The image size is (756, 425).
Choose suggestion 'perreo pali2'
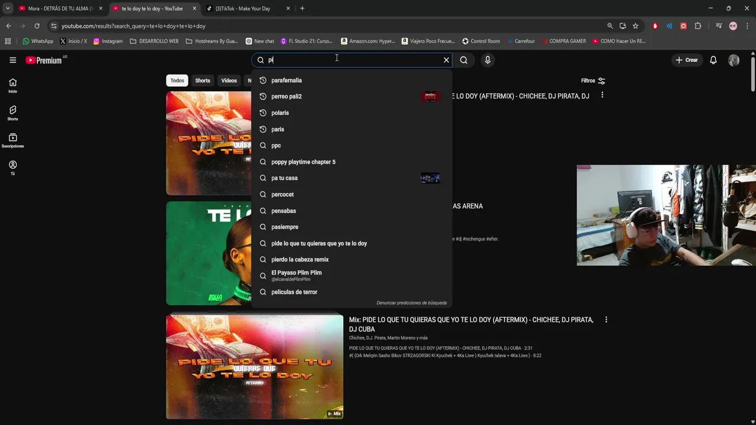(351, 96)
